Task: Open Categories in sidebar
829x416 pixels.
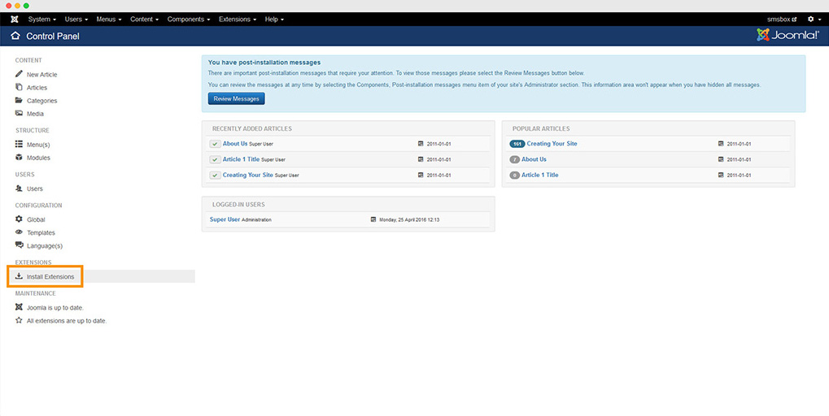Action: pos(41,101)
